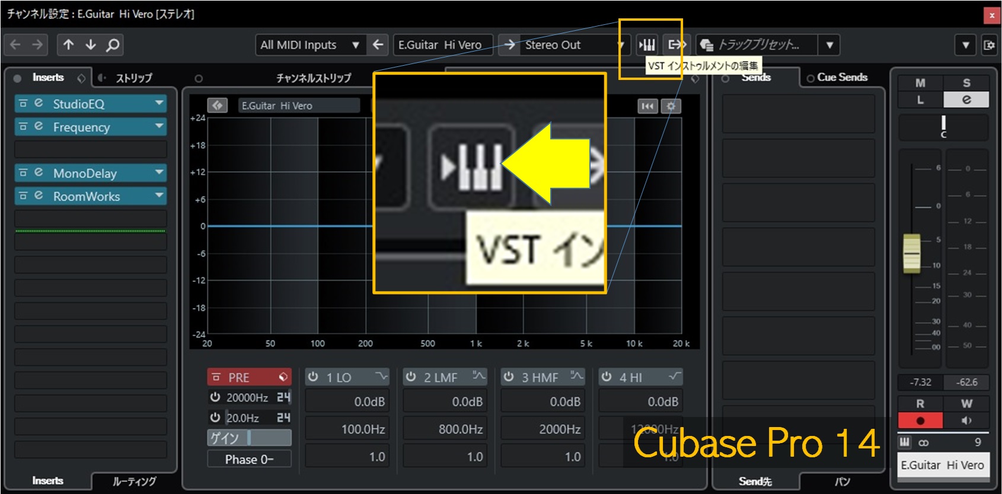Open the e edit icon on StudioEQ insert
The image size is (1002, 494).
(39, 103)
